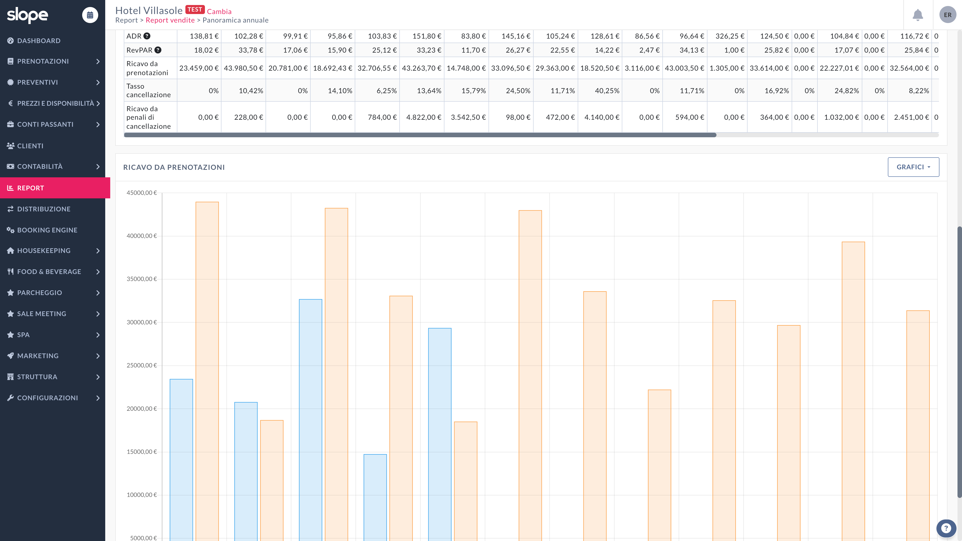Click the table's horizontal scrollbar
Image resolution: width=962 pixels, height=541 pixels.
[420, 135]
